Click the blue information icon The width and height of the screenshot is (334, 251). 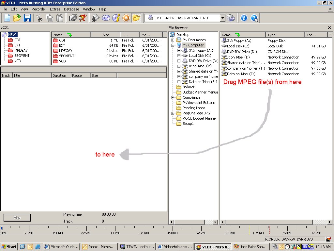[244, 18]
